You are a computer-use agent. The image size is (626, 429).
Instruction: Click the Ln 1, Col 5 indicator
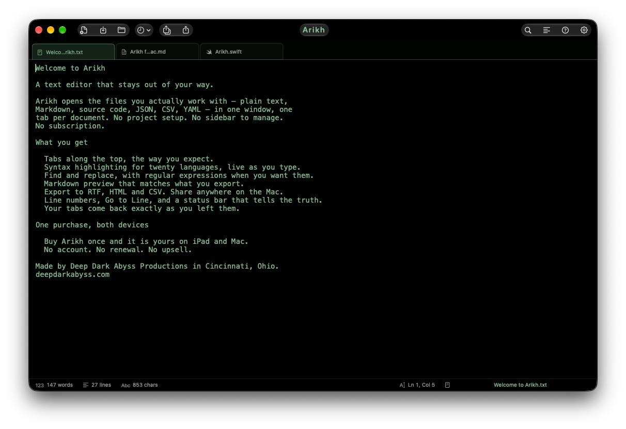(421, 385)
